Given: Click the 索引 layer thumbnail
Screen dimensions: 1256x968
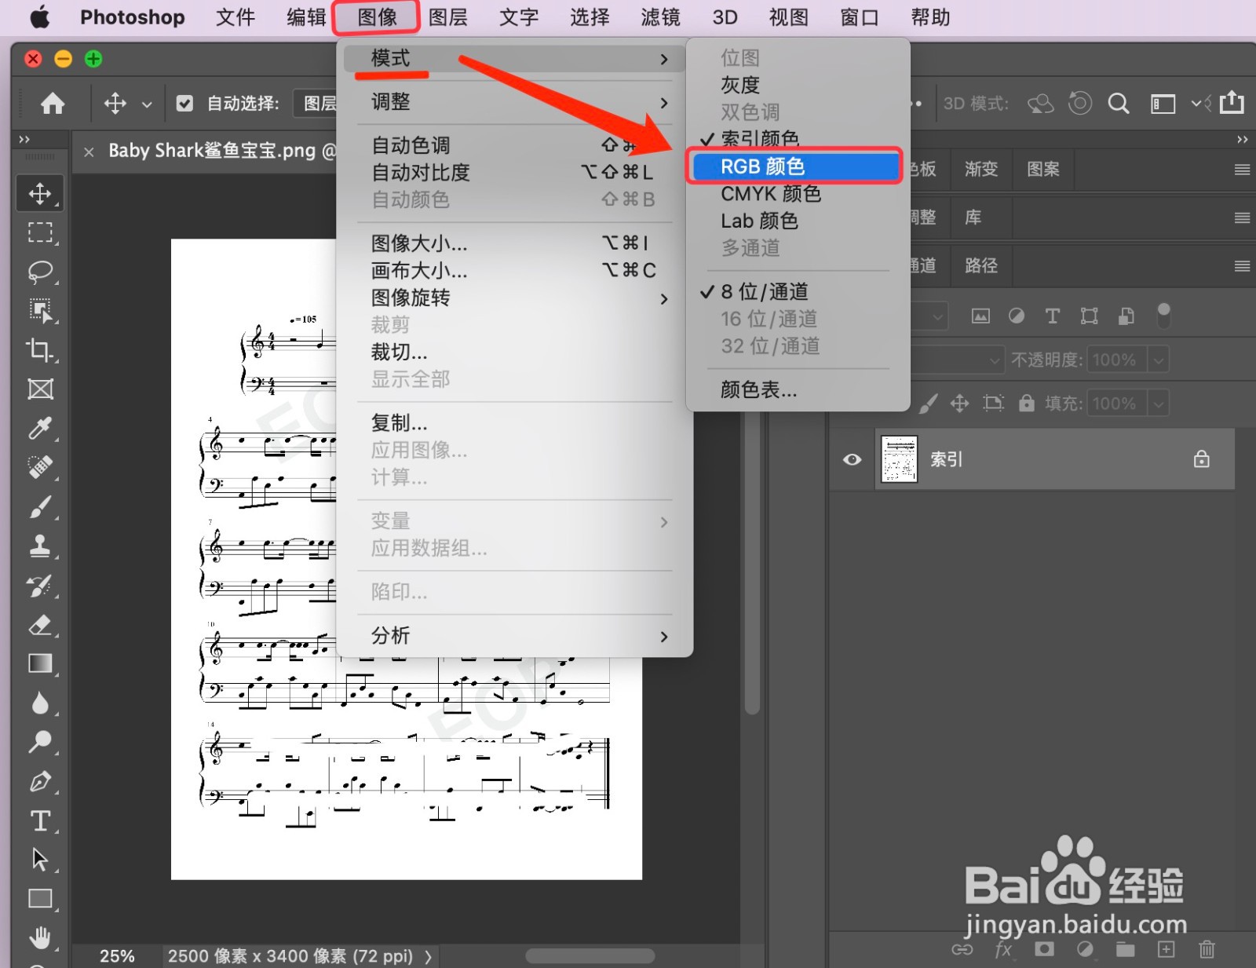Looking at the screenshot, I should (x=900, y=459).
